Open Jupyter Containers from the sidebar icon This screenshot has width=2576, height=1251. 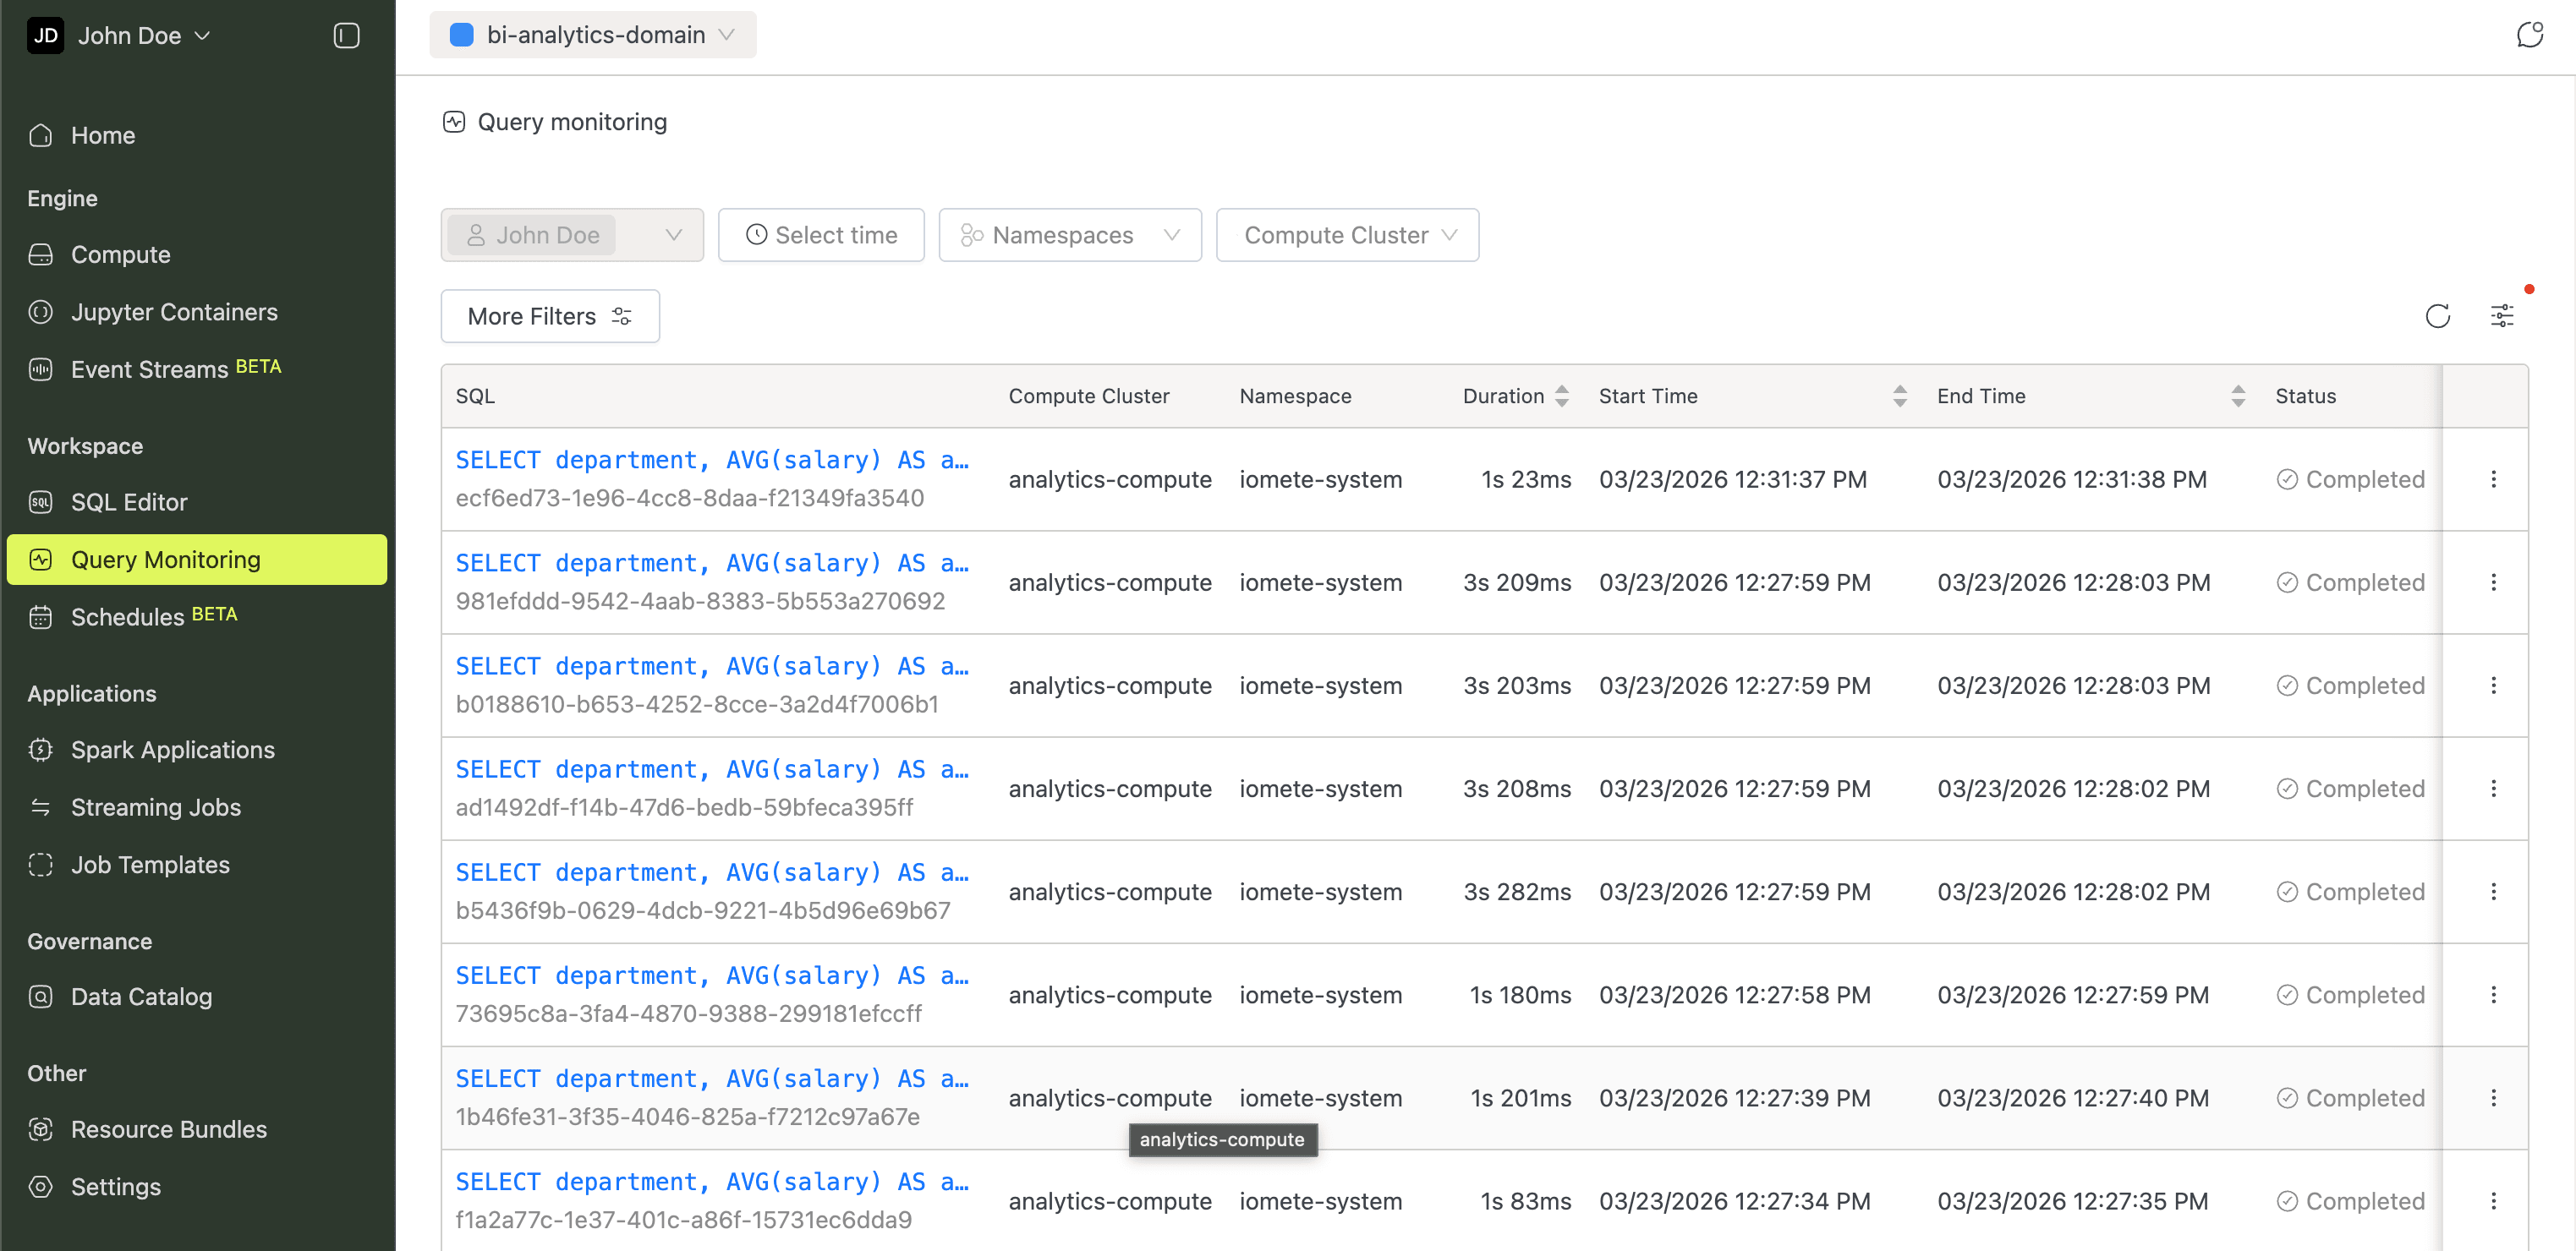coord(40,312)
